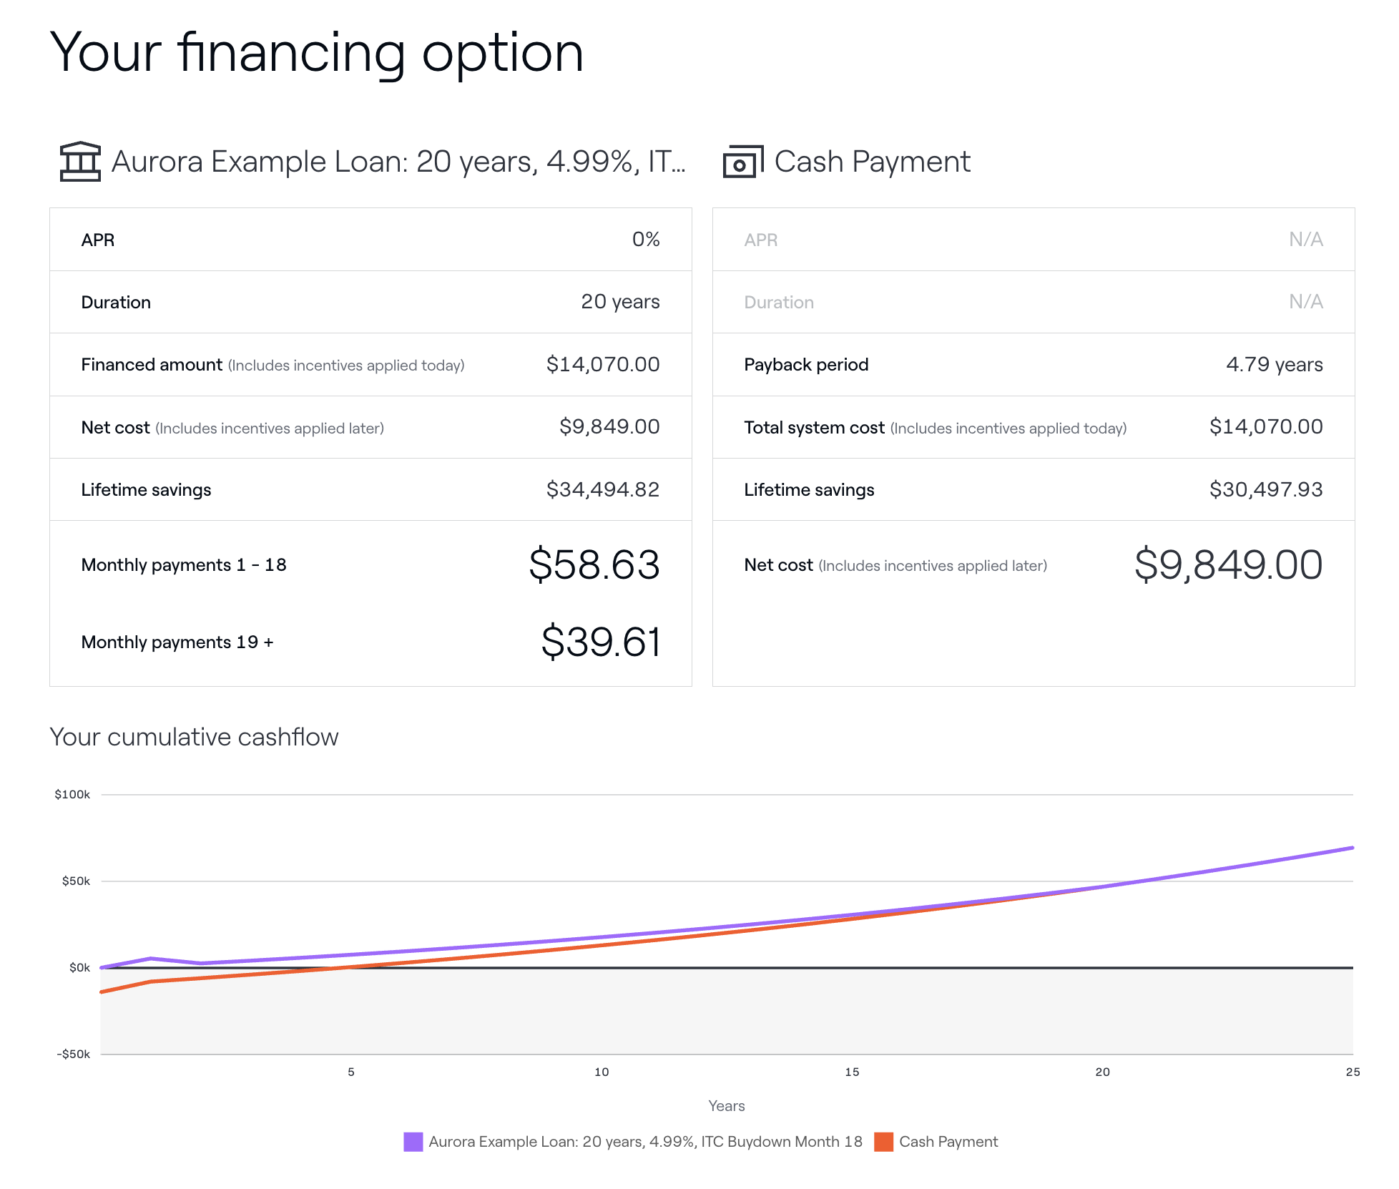Click the $39.61 monthly payment amount
The image size is (1399, 1189).
(x=600, y=642)
